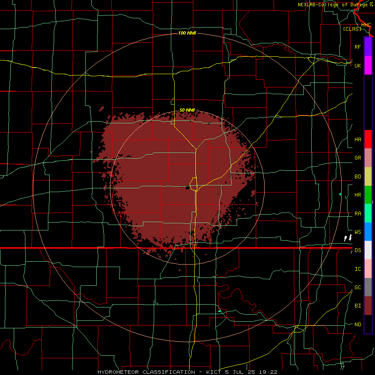This screenshot has width=375, height=375.
Task: Click the 'HHC' product label
Action: (x=366, y=25)
